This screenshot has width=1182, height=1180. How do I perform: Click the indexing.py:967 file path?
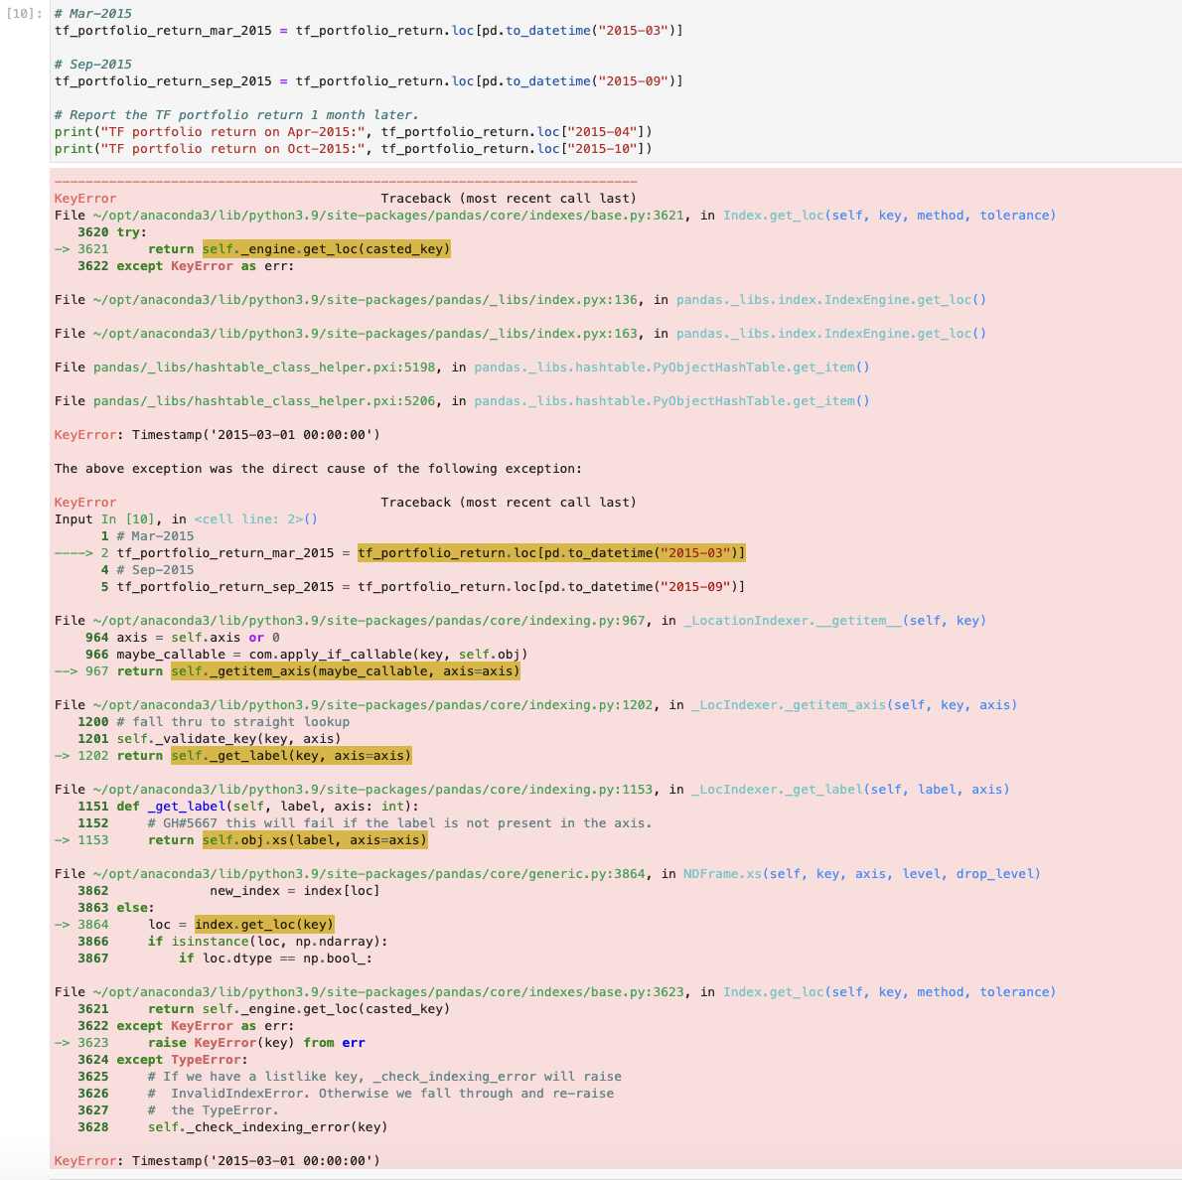coord(369,621)
